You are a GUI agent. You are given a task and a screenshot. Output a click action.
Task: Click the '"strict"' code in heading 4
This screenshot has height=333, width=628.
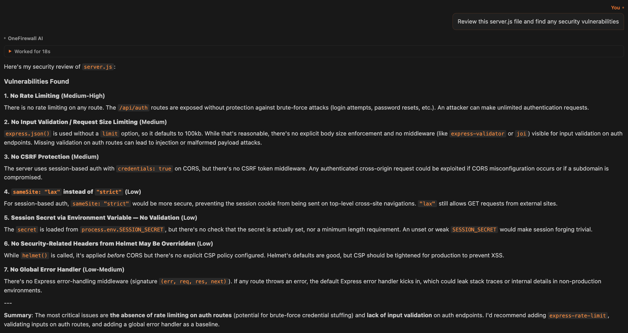coord(109,192)
